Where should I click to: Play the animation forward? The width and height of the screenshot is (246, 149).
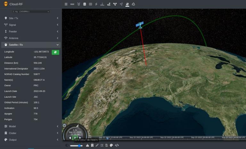point(80,138)
